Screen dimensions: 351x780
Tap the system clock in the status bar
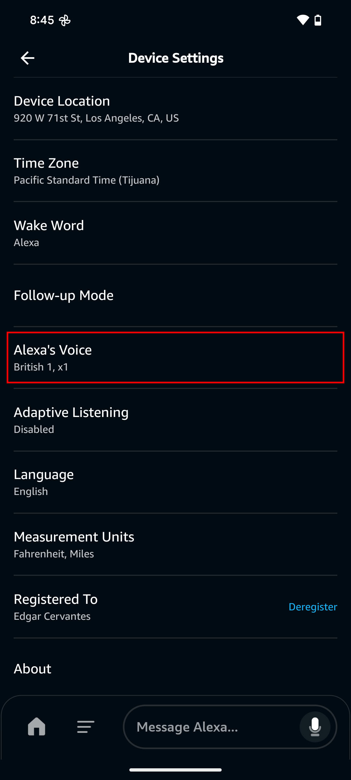[42, 20]
